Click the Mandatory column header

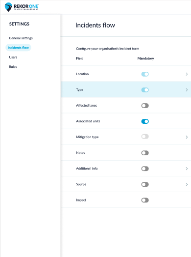pos(145,58)
